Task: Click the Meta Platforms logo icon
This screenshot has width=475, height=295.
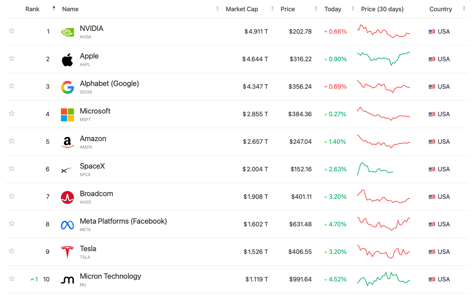Action: [x=67, y=225]
